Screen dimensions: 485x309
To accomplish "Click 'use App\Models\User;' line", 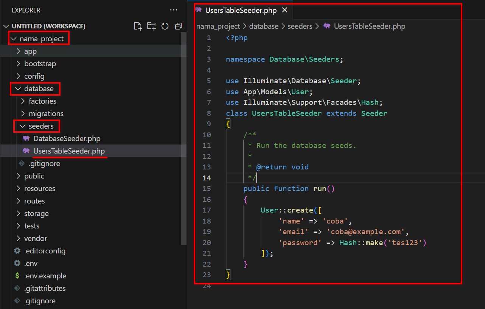I will click(x=269, y=92).
